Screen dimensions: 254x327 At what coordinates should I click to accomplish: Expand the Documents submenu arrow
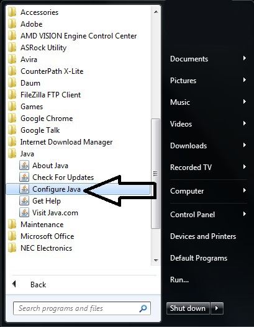pos(245,58)
